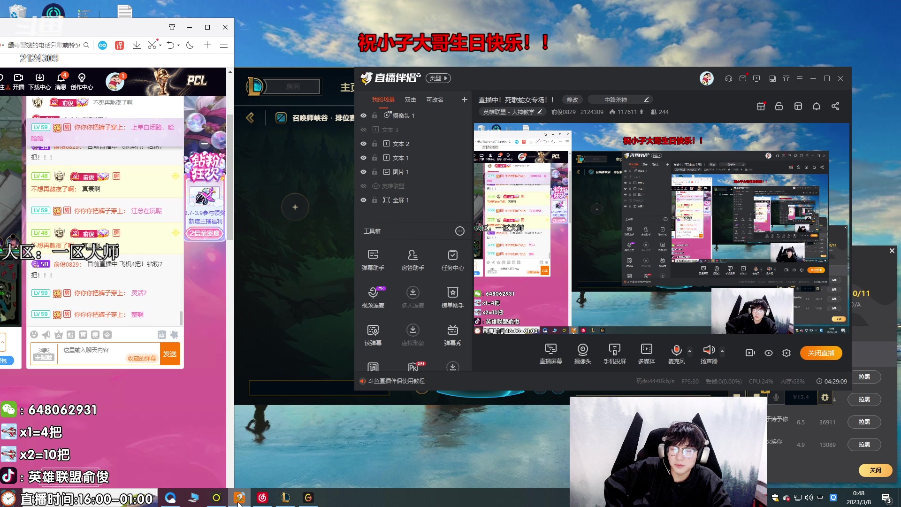Open the 类型 dropdown next to logo
Image resolution: width=901 pixels, height=507 pixels.
pyautogui.click(x=438, y=78)
